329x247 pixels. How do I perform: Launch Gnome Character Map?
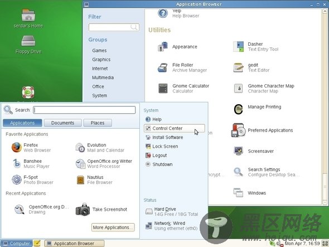[x=264, y=88]
